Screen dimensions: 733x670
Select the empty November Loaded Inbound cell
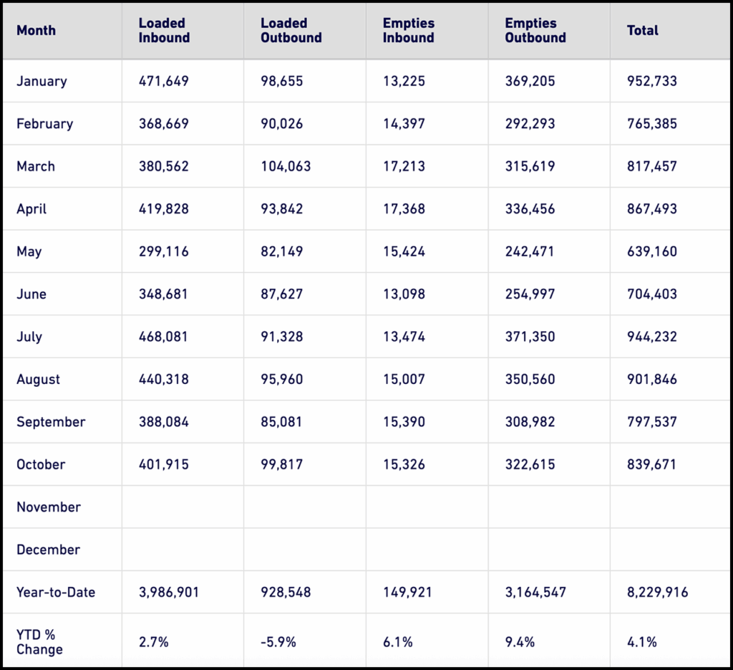pos(183,507)
